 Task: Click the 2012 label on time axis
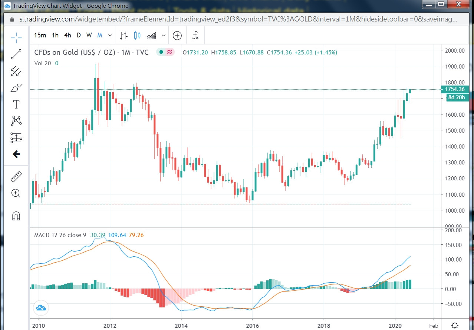click(x=110, y=326)
